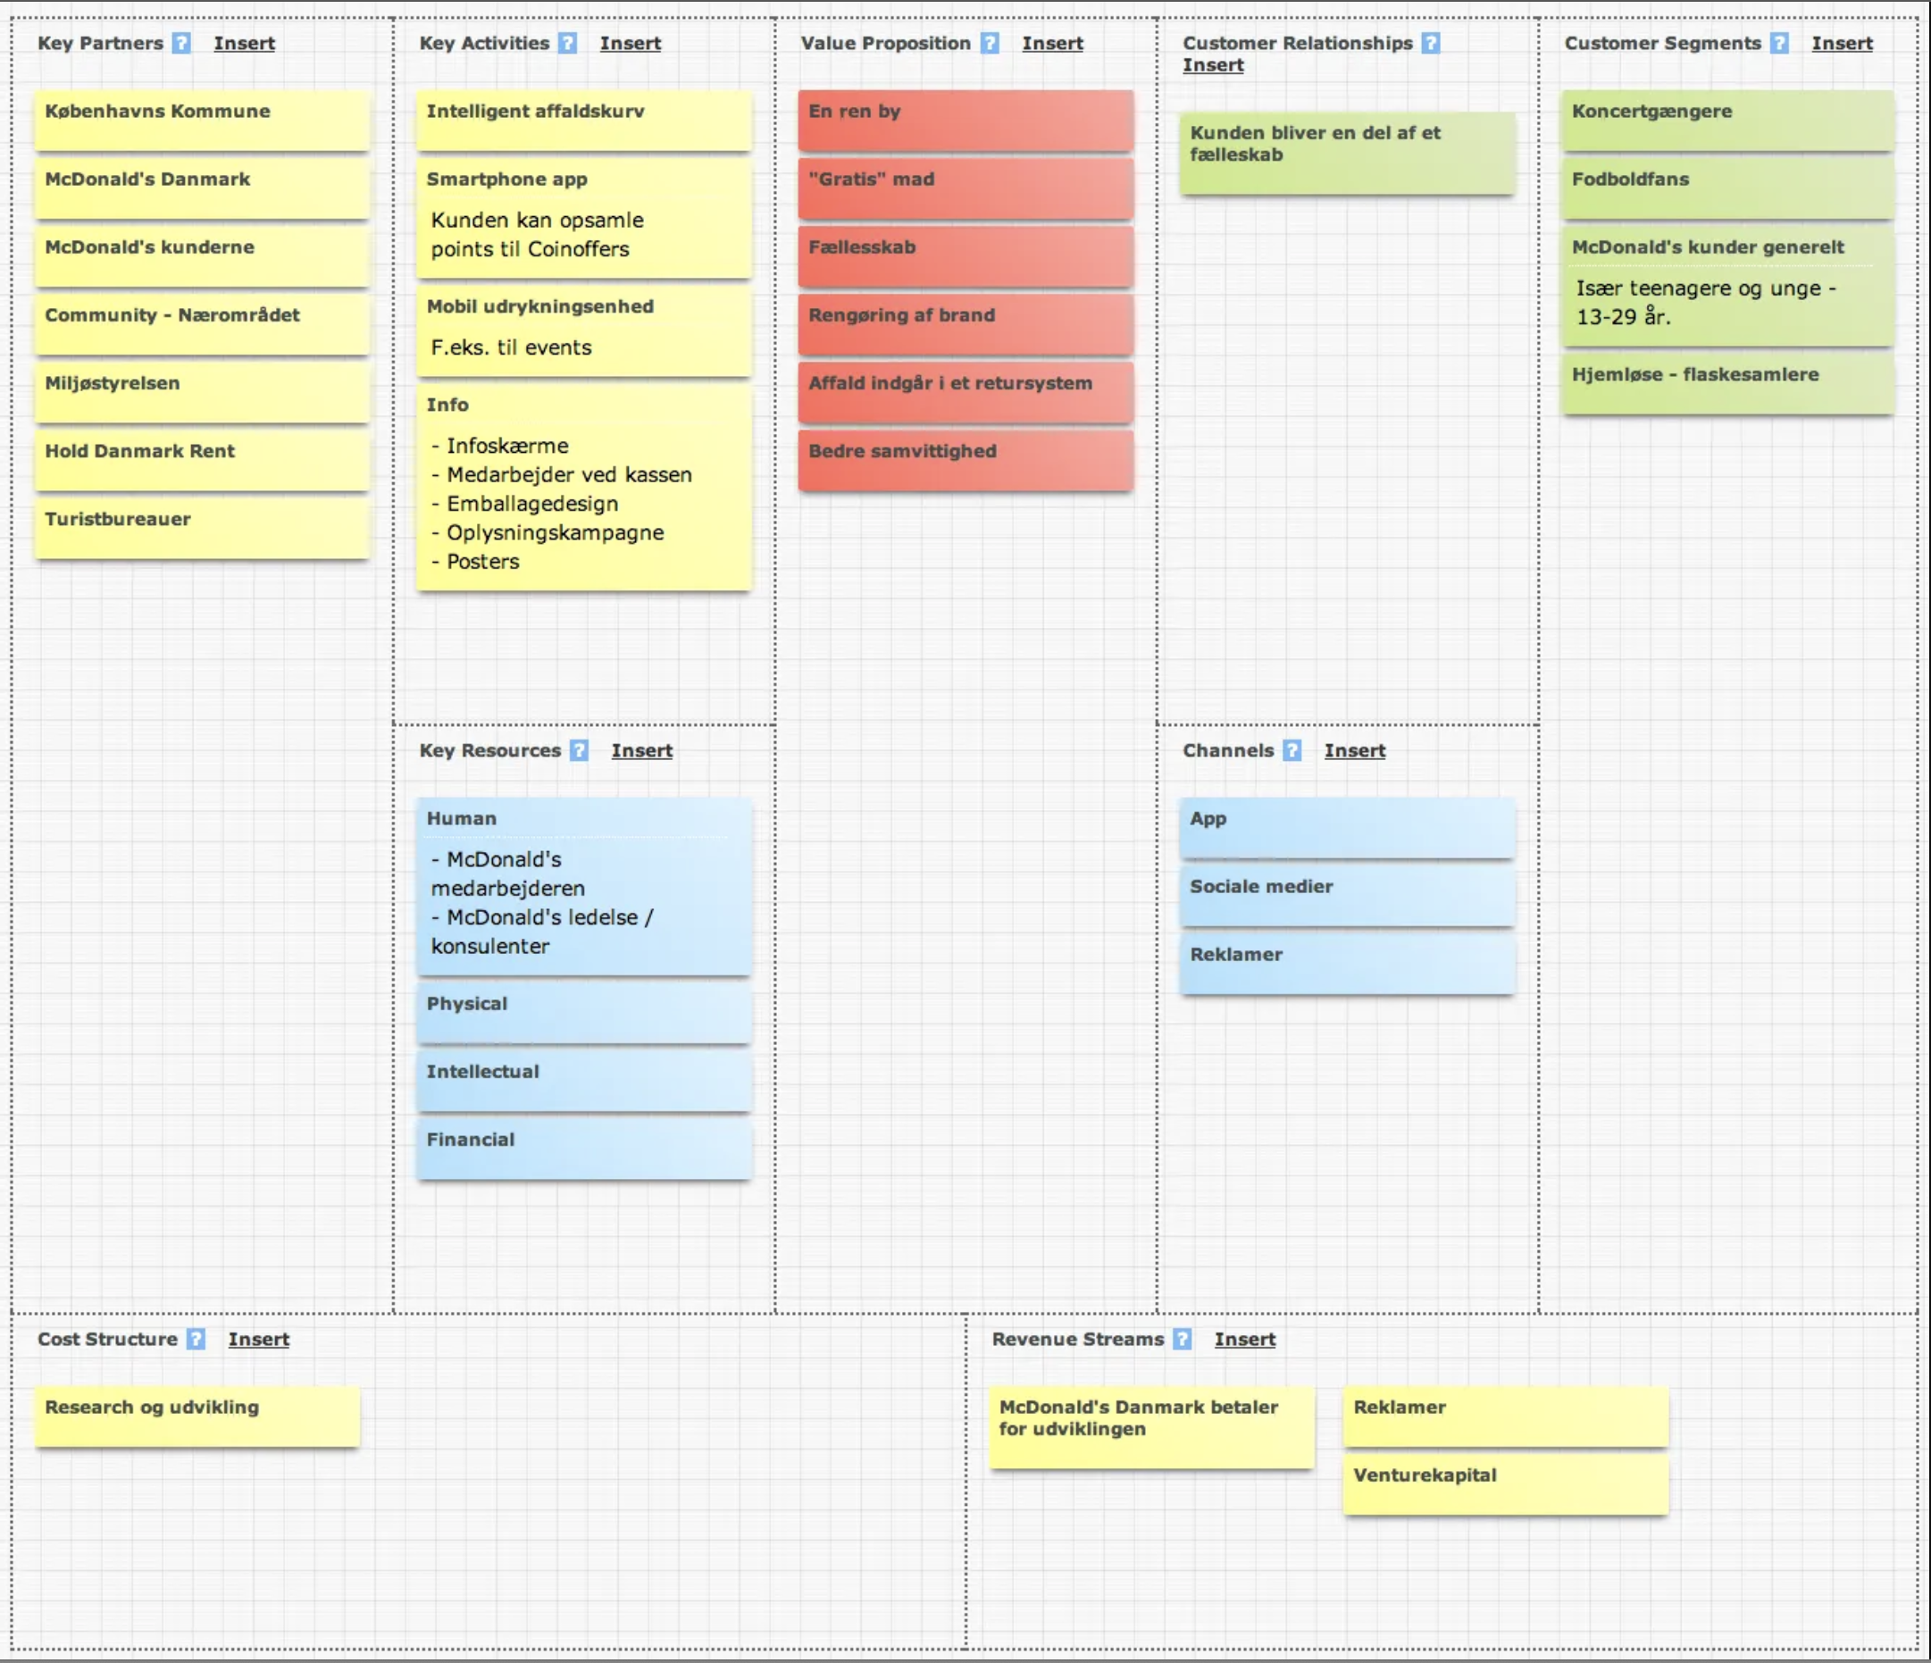Click the Customer Segments section heading
Screen dimensions: 1931x1663
pos(1662,43)
